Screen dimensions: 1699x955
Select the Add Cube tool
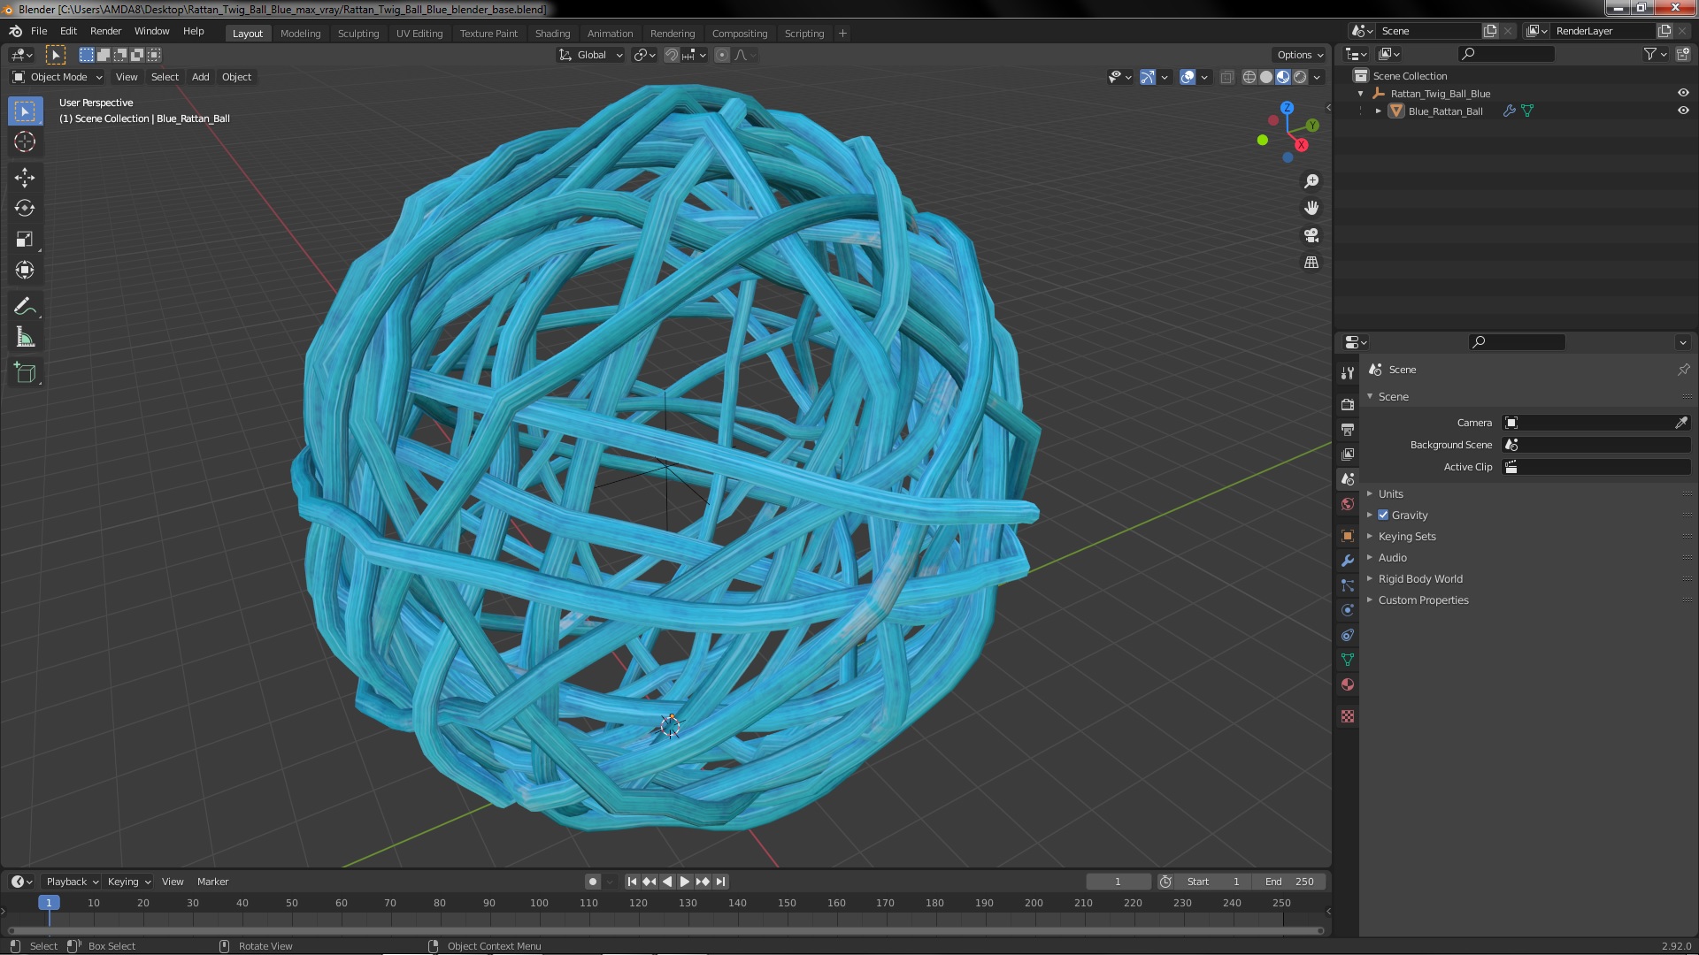pos(25,373)
